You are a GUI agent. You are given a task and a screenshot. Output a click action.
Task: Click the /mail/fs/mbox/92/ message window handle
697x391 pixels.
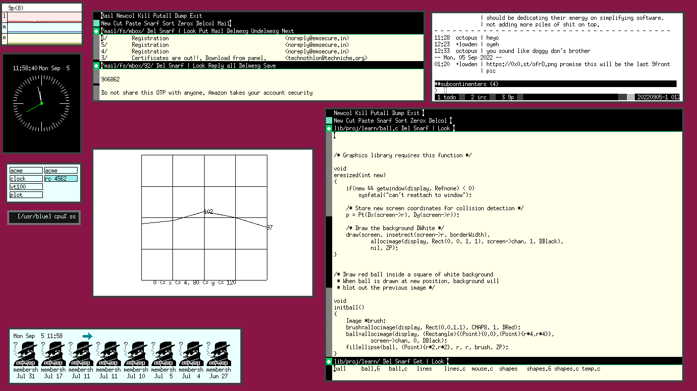pyautogui.click(x=96, y=66)
